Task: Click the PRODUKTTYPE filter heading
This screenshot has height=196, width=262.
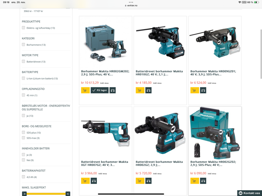Action: tap(31, 22)
